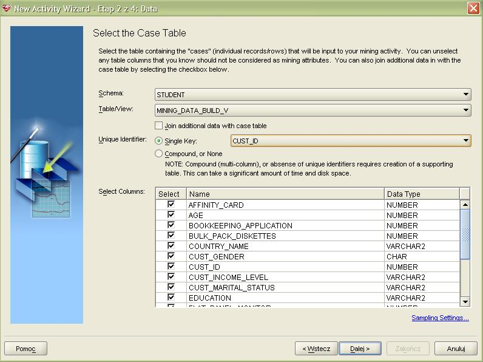483x362 pixels.
Task: Click the Select column header
Action: pyautogui.click(x=171, y=194)
